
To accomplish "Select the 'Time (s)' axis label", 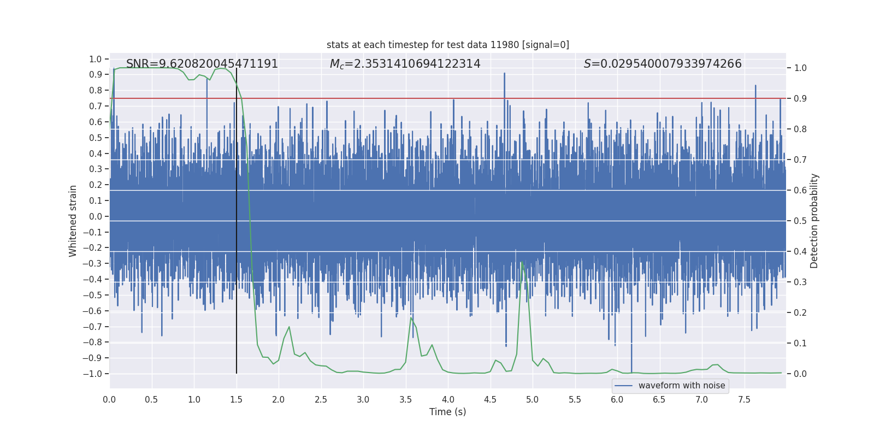I will pyautogui.click(x=448, y=412).
